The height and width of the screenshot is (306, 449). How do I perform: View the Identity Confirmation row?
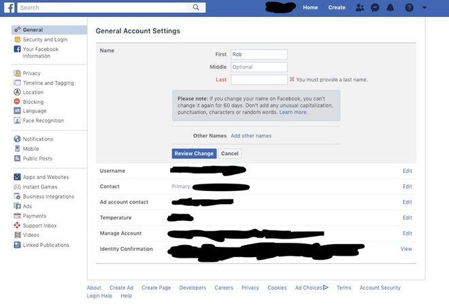click(406, 249)
